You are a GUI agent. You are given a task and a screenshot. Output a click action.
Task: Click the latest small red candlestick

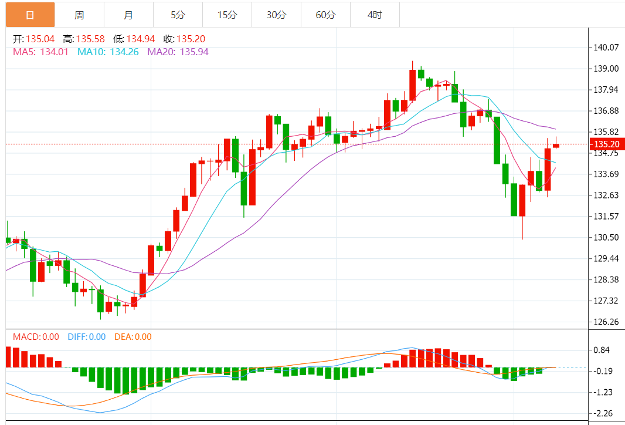coord(556,145)
